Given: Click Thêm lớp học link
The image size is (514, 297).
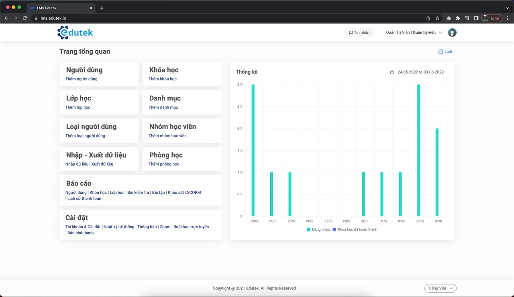Looking at the screenshot, I should [78, 107].
